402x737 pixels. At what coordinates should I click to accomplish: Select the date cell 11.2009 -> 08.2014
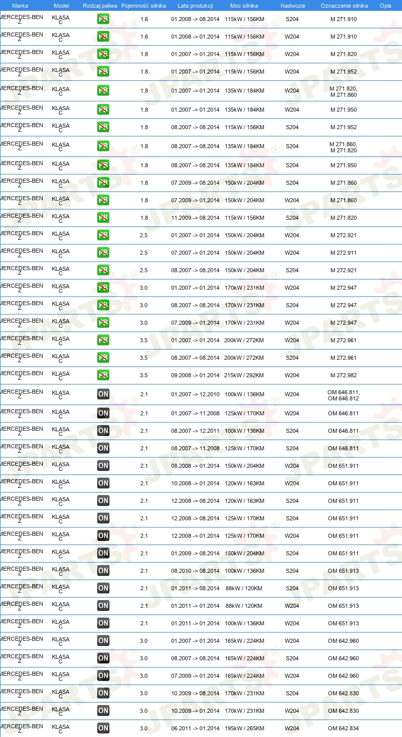click(x=195, y=218)
